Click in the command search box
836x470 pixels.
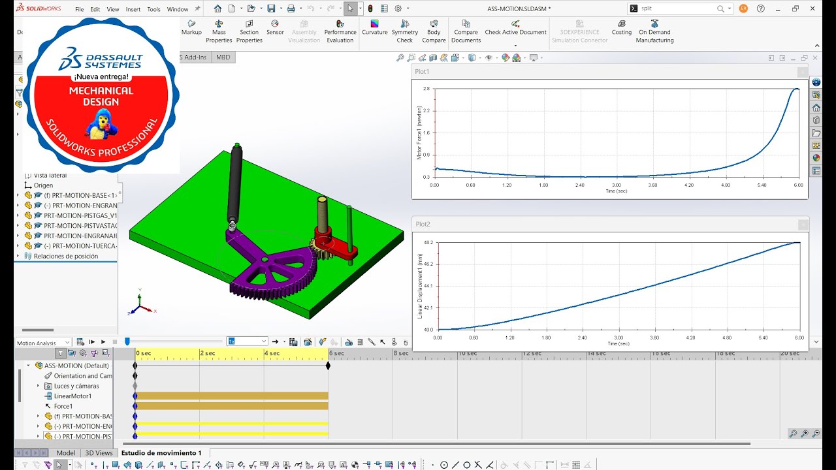(679, 8)
